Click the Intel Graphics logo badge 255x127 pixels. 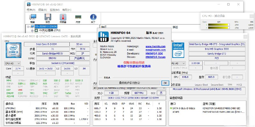coord(178,50)
